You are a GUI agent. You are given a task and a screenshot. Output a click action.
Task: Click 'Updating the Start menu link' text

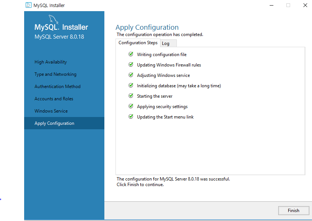(x=165, y=117)
